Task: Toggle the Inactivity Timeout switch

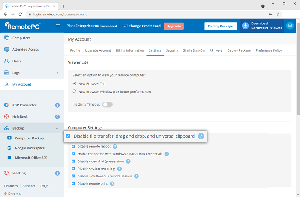Action: 107,105
